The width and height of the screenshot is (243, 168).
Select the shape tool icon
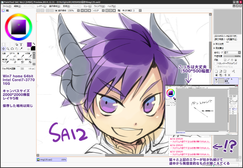point(16,45)
